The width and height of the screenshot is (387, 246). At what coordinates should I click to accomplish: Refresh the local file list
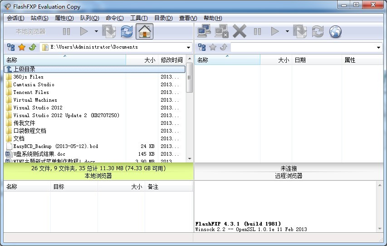click(127, 31)
